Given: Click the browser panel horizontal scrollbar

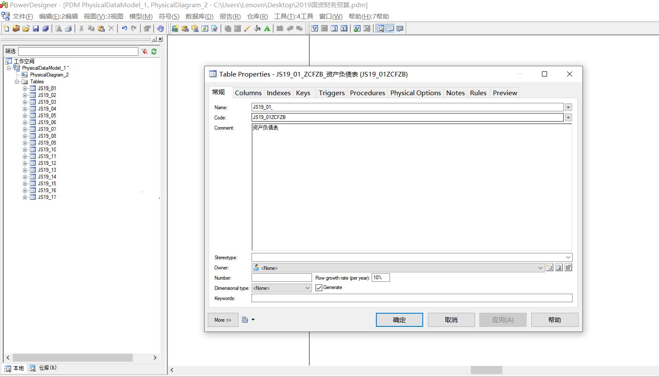Looking at the screenshot, I should pos(72,358).
